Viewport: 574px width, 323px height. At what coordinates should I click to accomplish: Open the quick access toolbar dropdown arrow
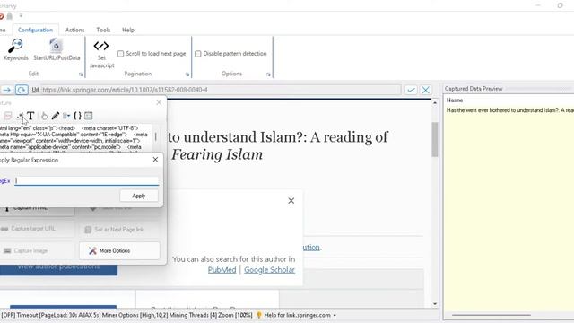pos(21,16)
